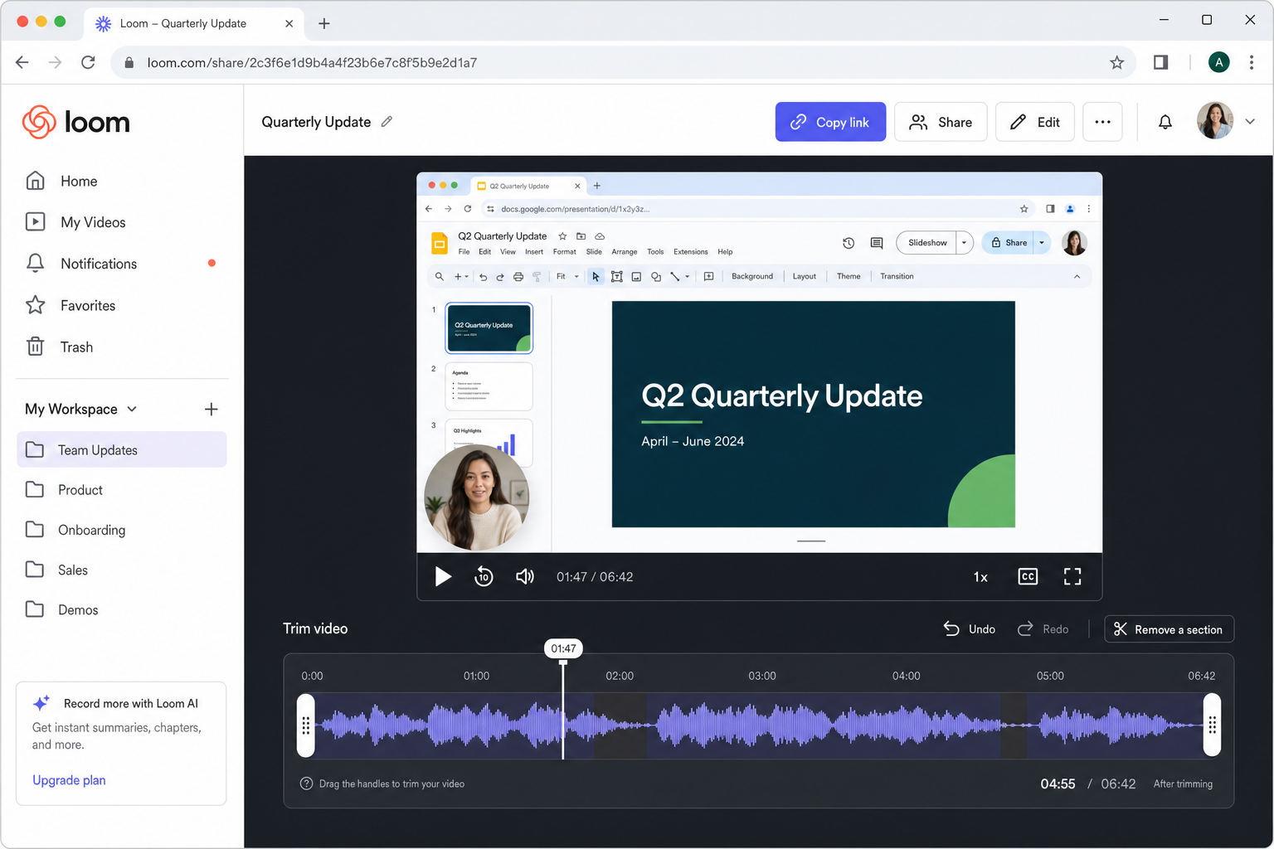Open the bell notifications icon in header
The width and height of the screenshot is (1274, 849).
point(1165,122)
